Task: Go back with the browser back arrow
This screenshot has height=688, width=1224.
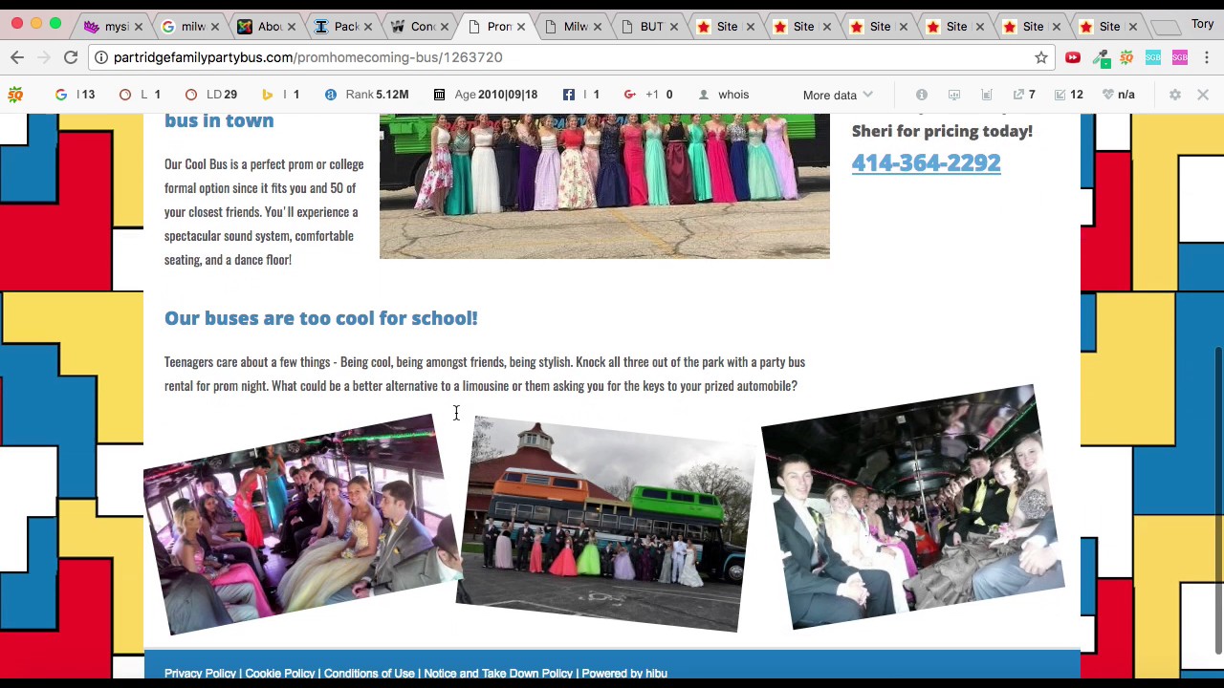Action: point(17,57)
